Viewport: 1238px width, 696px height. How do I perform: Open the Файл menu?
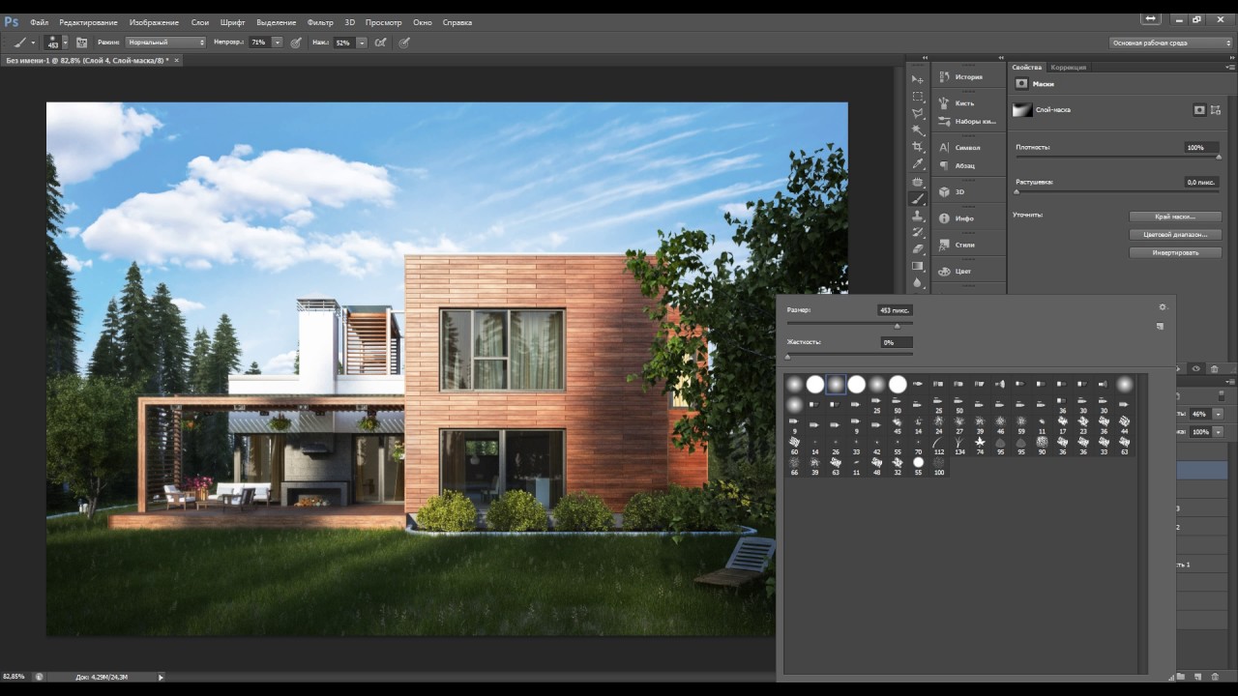point(39,21)
